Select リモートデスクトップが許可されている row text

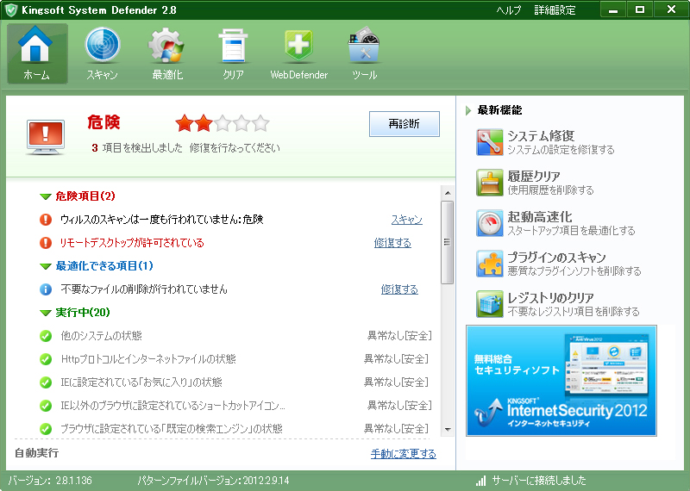click(132, 243)
